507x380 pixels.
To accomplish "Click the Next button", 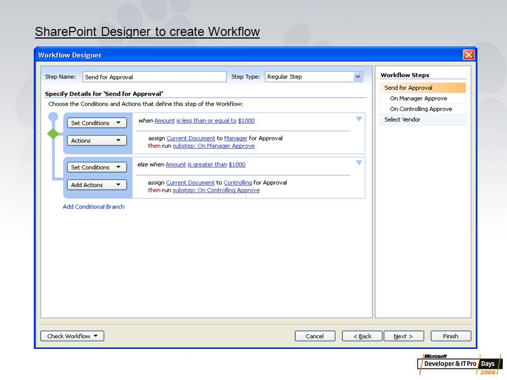I will (x=403, y=336).
